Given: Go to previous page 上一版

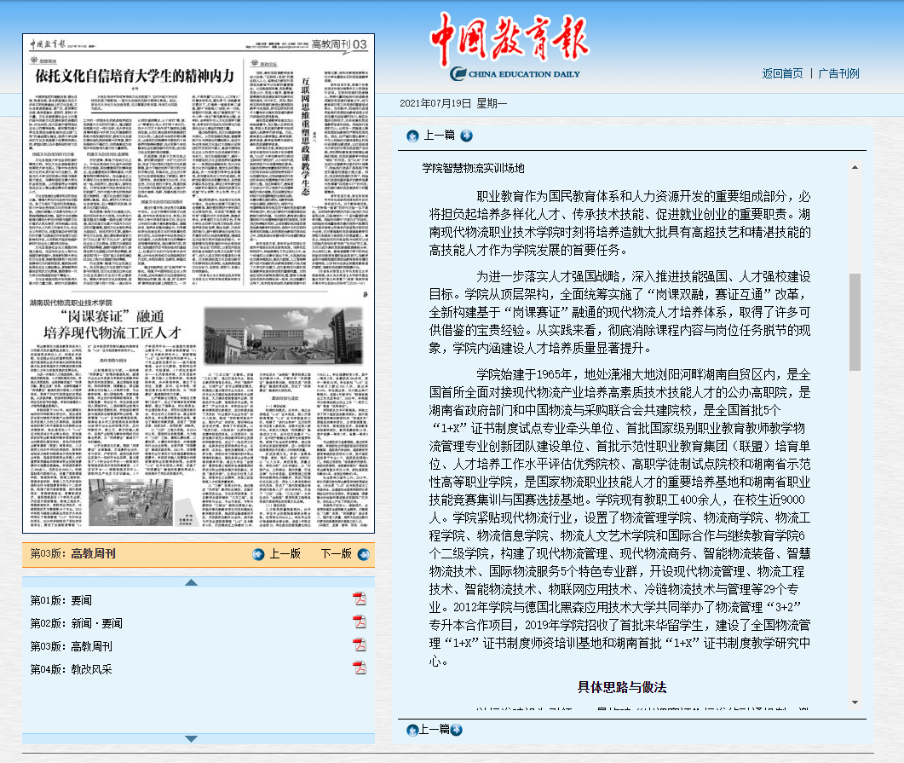Looking at the screenshot, I should tap(285, 553).
